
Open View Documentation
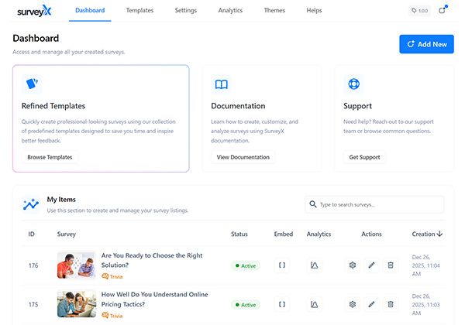click(243, 157)
